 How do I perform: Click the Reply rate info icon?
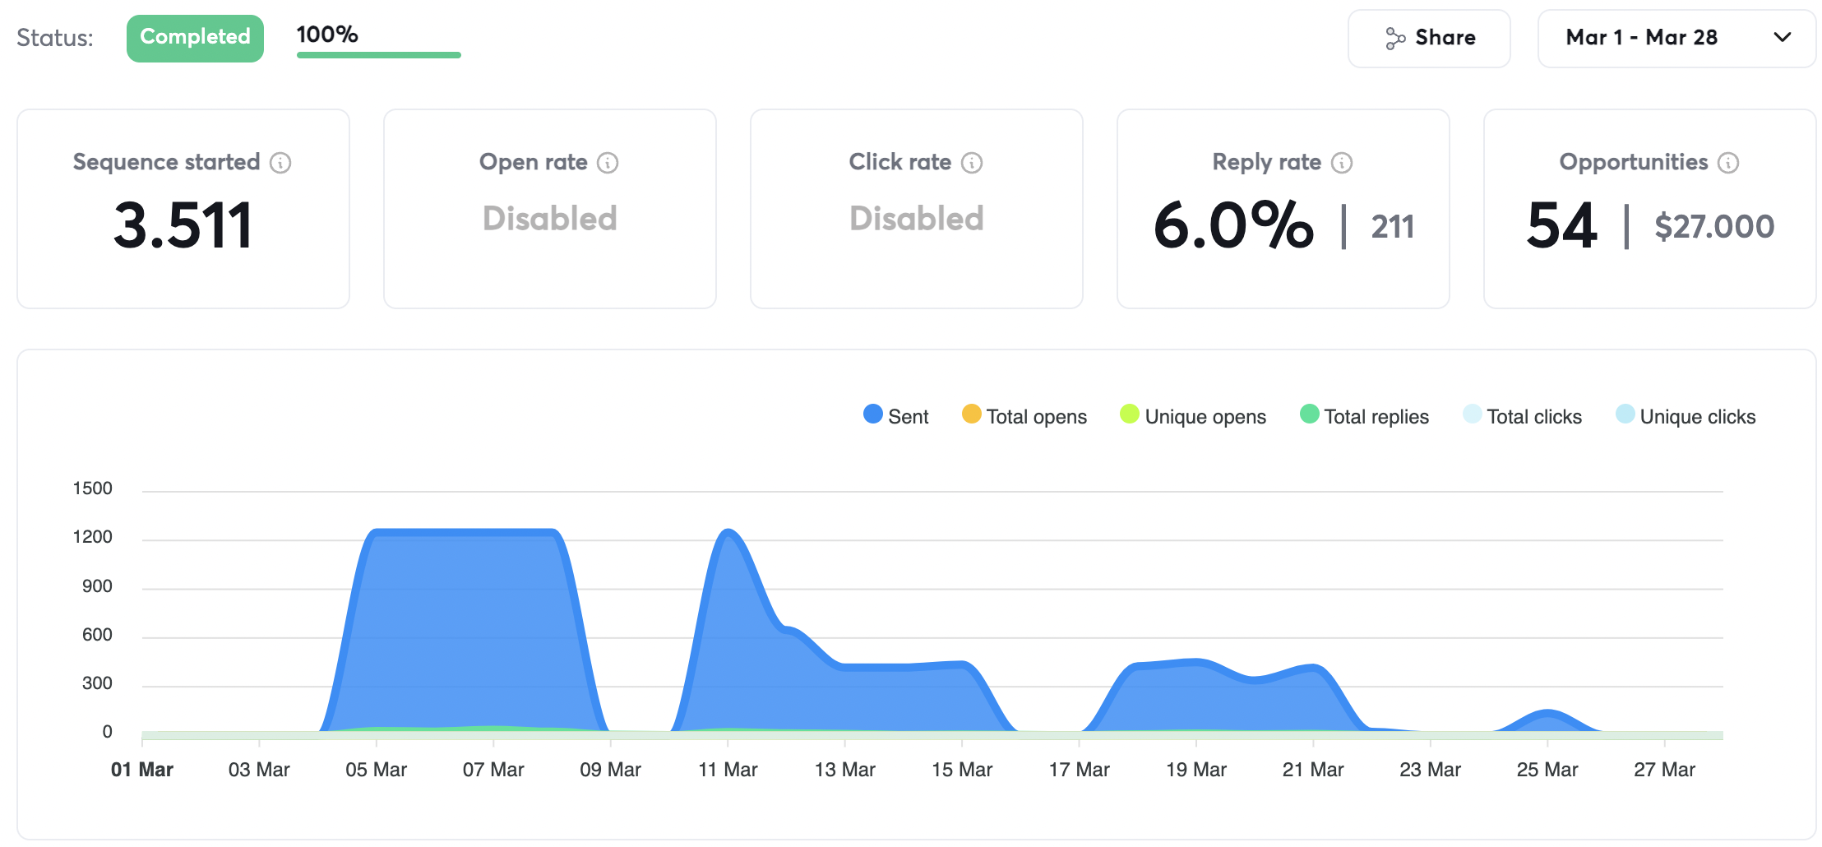click(x=1342, y=163)
